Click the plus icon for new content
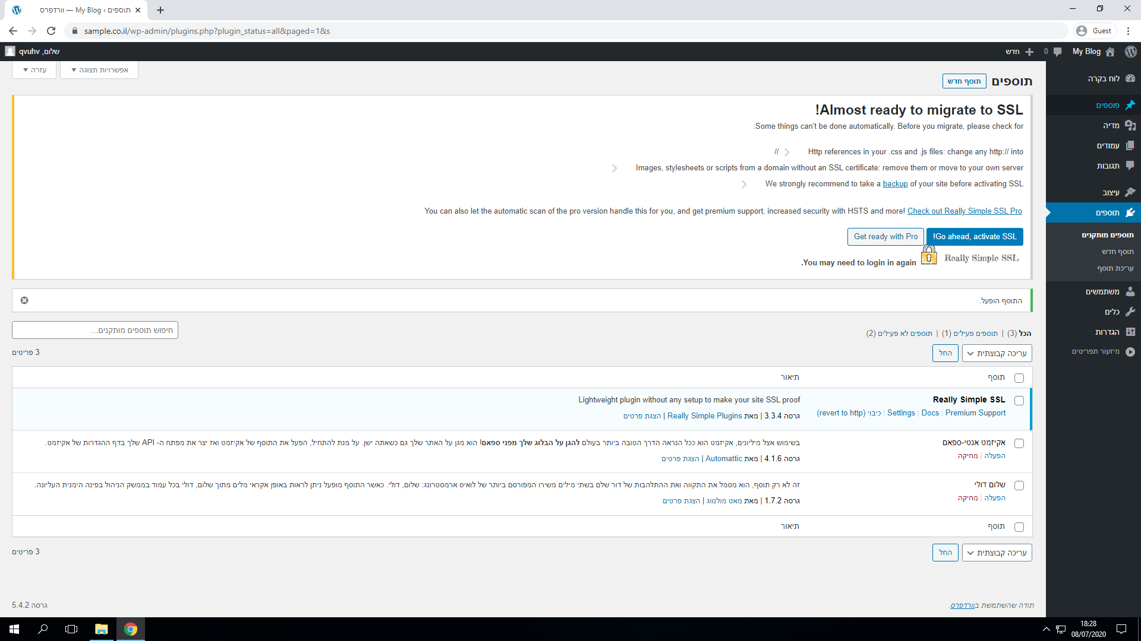 pos(1029,52)
